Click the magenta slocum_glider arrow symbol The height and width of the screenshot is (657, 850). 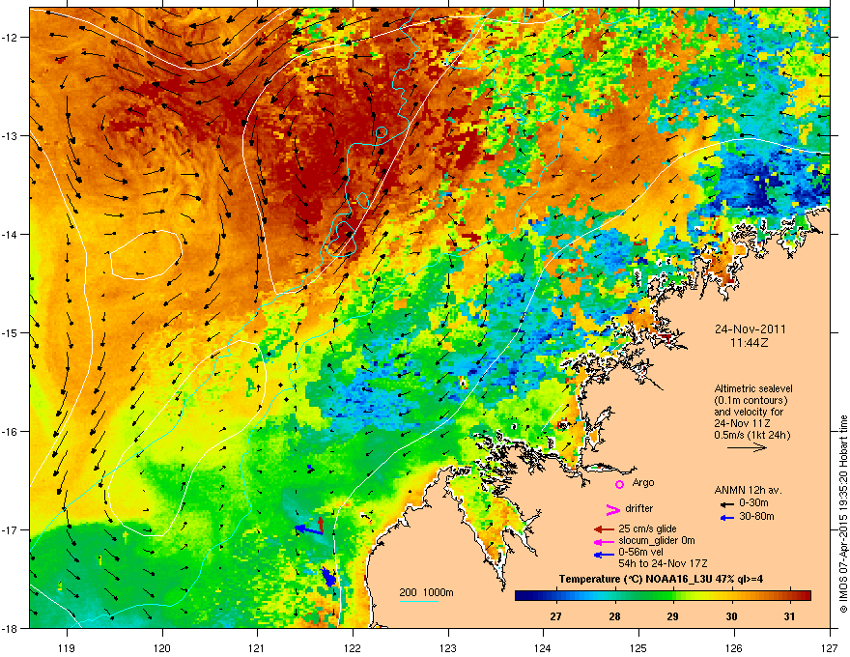604,541
